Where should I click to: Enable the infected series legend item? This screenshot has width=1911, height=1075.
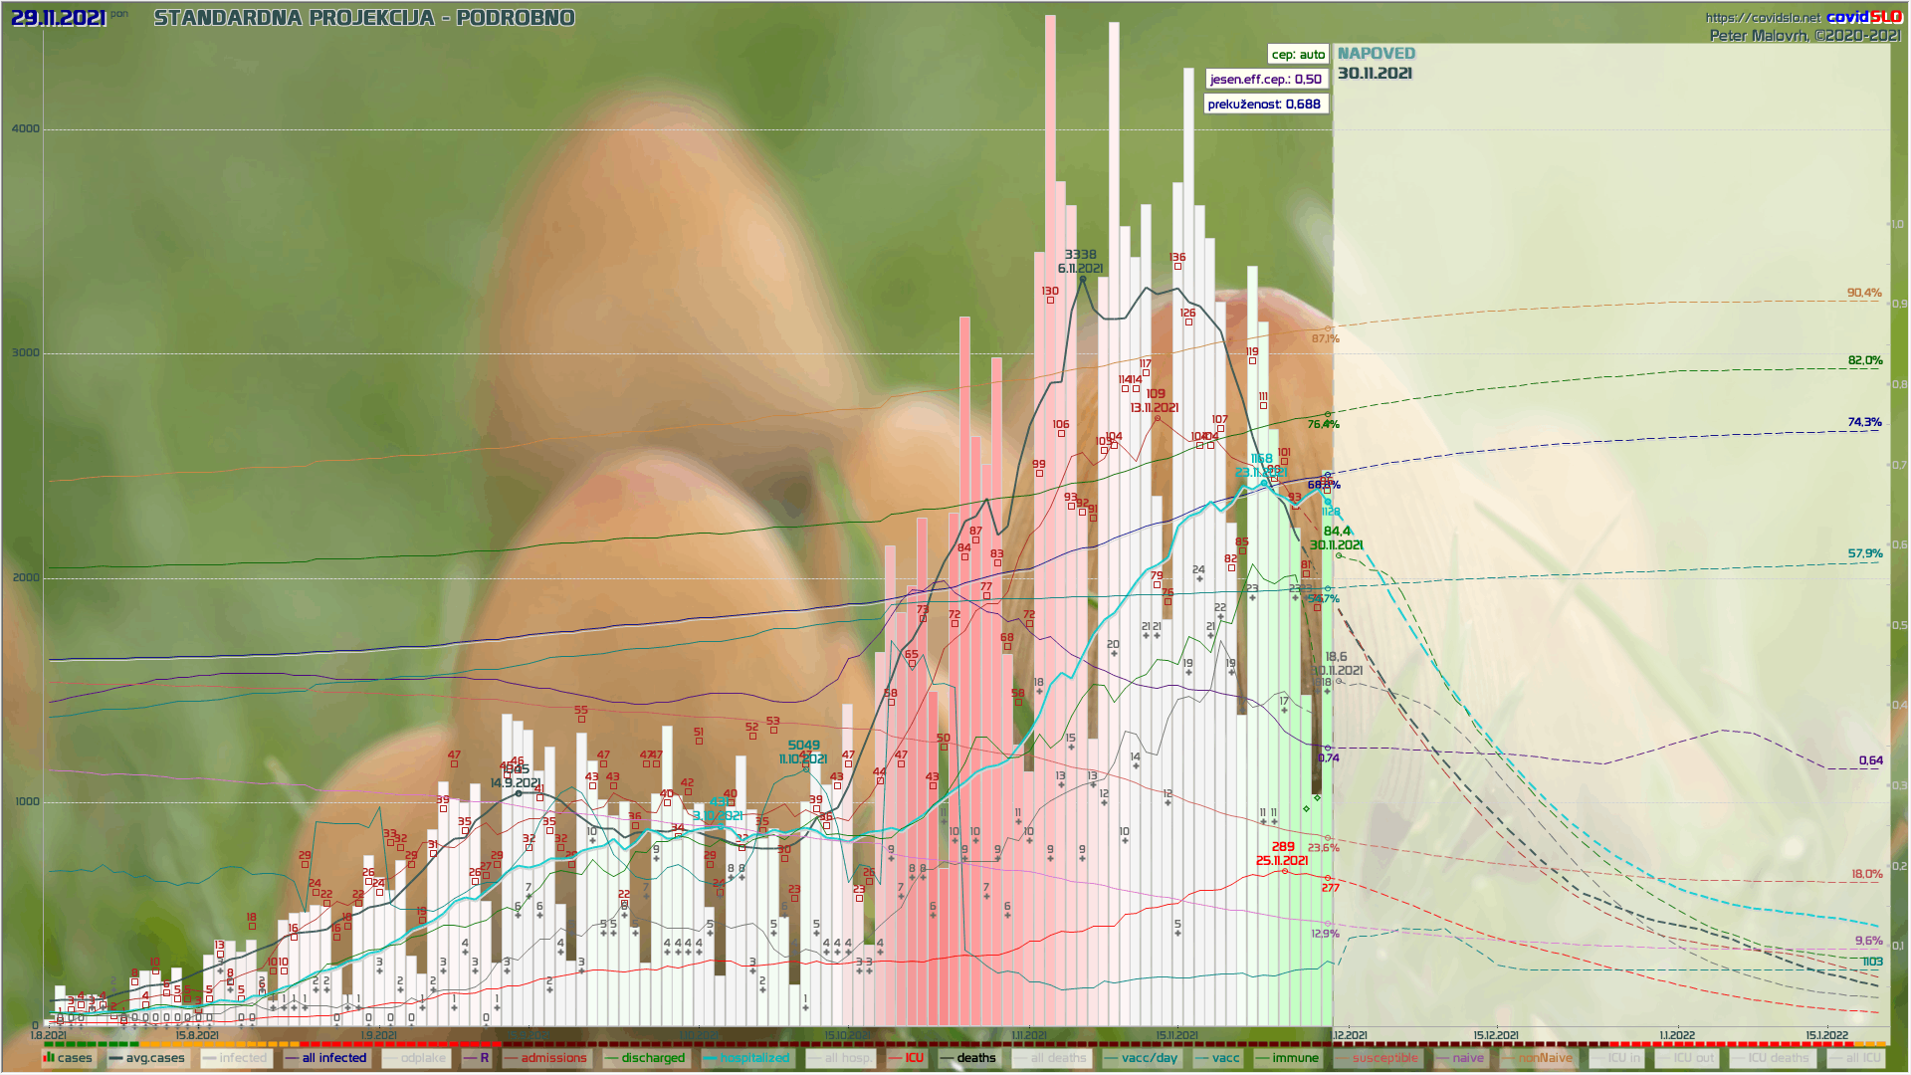[235, 1058]
